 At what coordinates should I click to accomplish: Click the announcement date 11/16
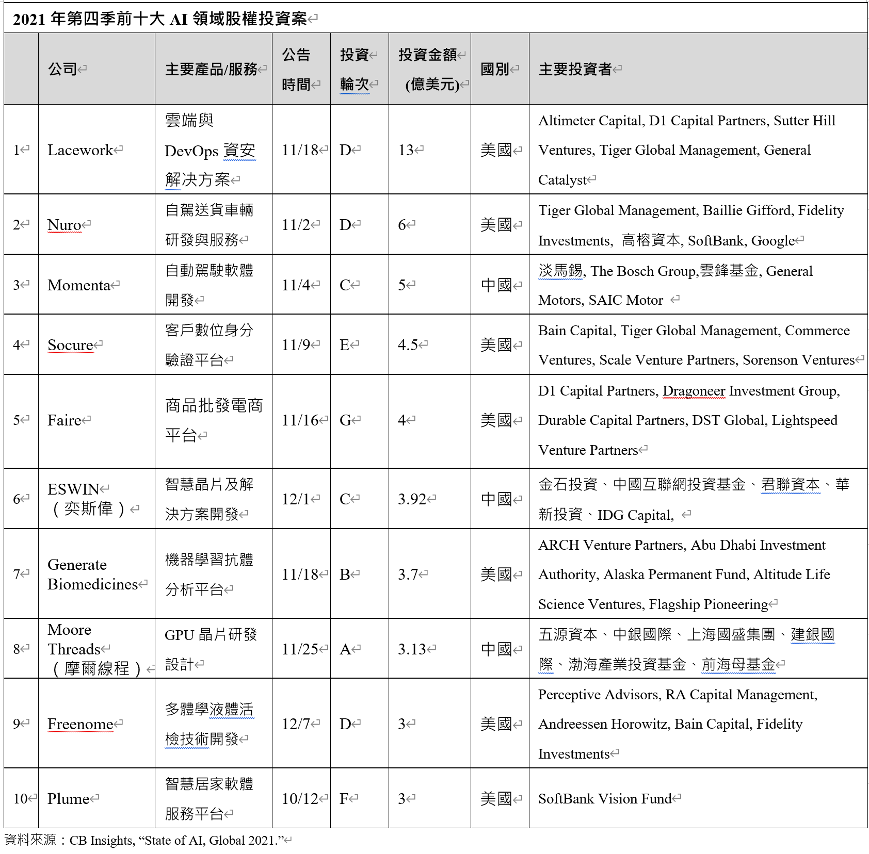coord(300,420)
